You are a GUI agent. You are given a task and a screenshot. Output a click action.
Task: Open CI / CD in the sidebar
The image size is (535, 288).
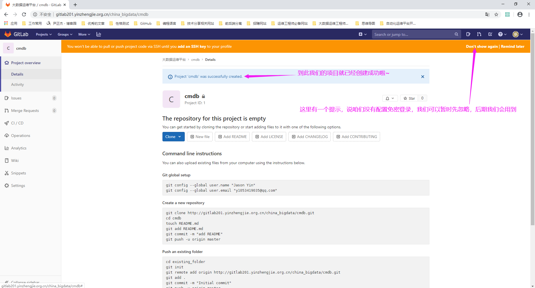tap(31, 123)
